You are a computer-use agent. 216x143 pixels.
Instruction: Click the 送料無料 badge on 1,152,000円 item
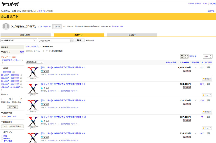187,71
